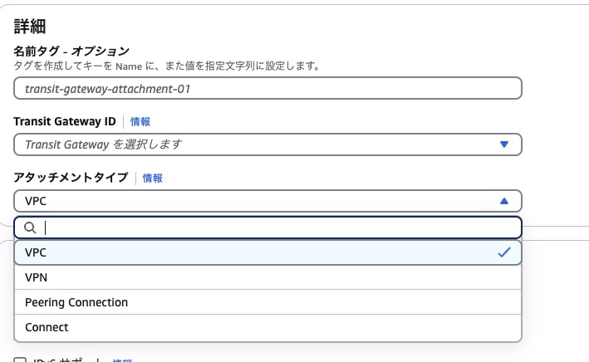Click the 詳細 section heading
589x362 pixels.
tap(30, 27)
